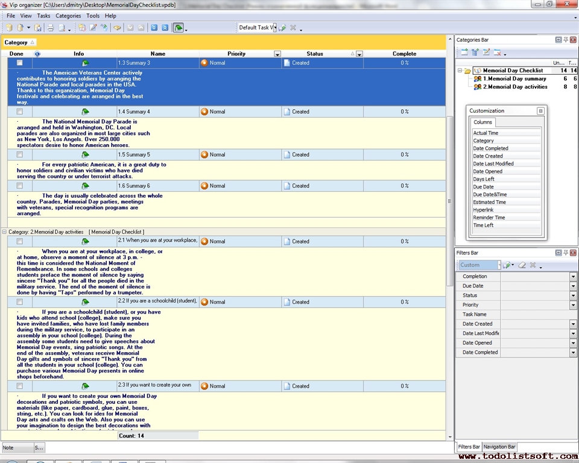
Task: Click the green flag notes toolbar button
Action: 179,28
